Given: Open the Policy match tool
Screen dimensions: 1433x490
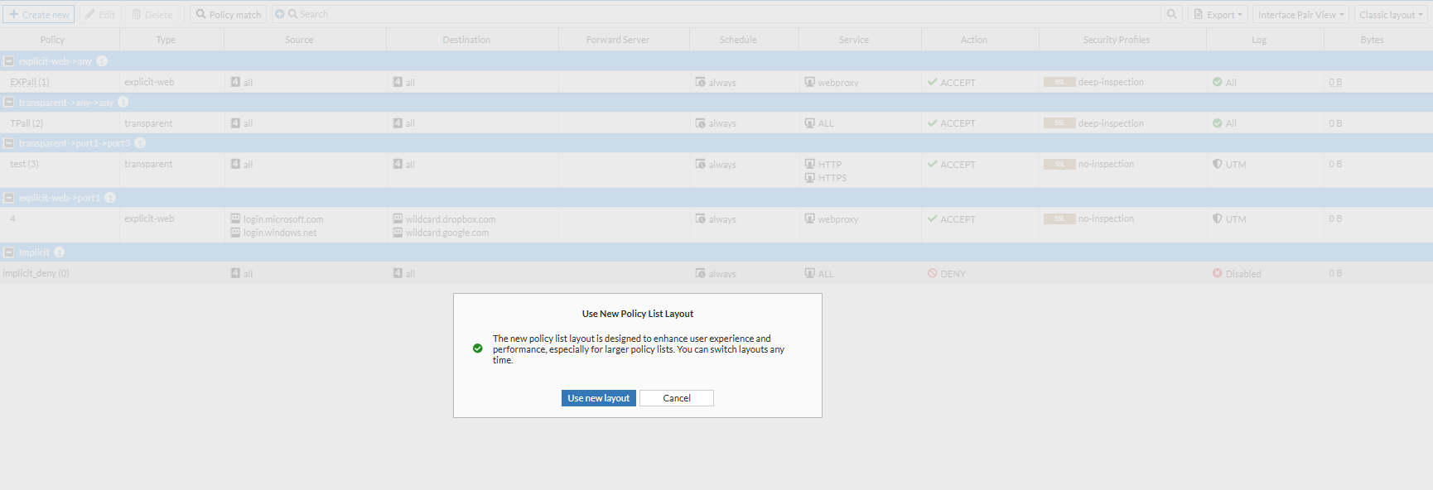Looking at the screenshot, I should [x=229, y=14].
